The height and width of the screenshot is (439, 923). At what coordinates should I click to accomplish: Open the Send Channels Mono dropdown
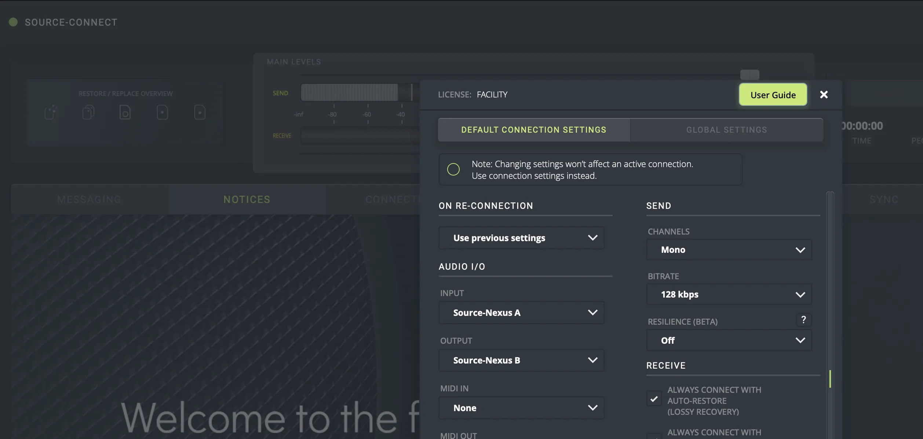(x=729, y=250)
